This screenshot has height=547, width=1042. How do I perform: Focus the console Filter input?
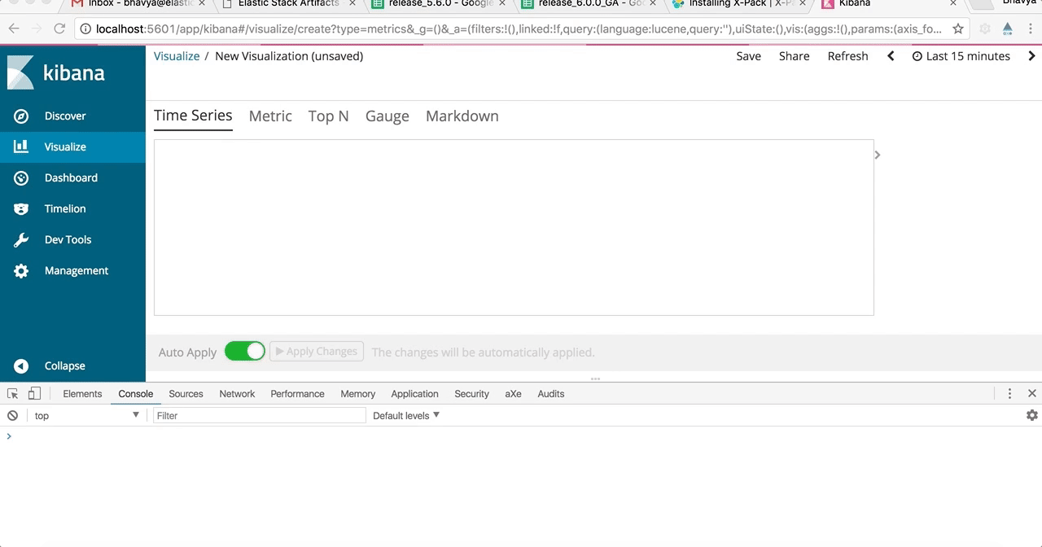point(260,416)
